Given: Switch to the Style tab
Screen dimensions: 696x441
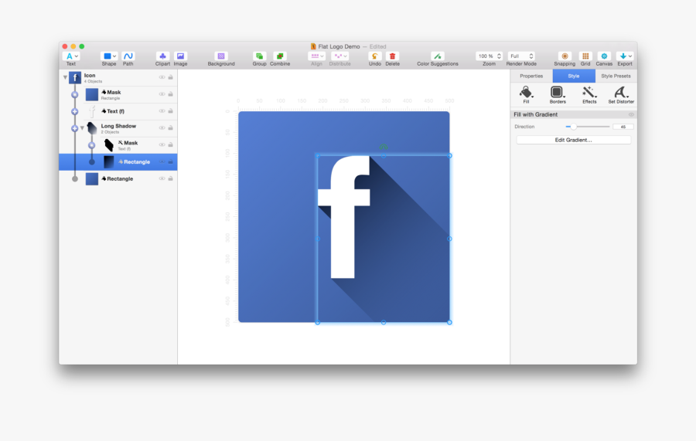Looking at the screenshot, I should click(x=574, y=76).
